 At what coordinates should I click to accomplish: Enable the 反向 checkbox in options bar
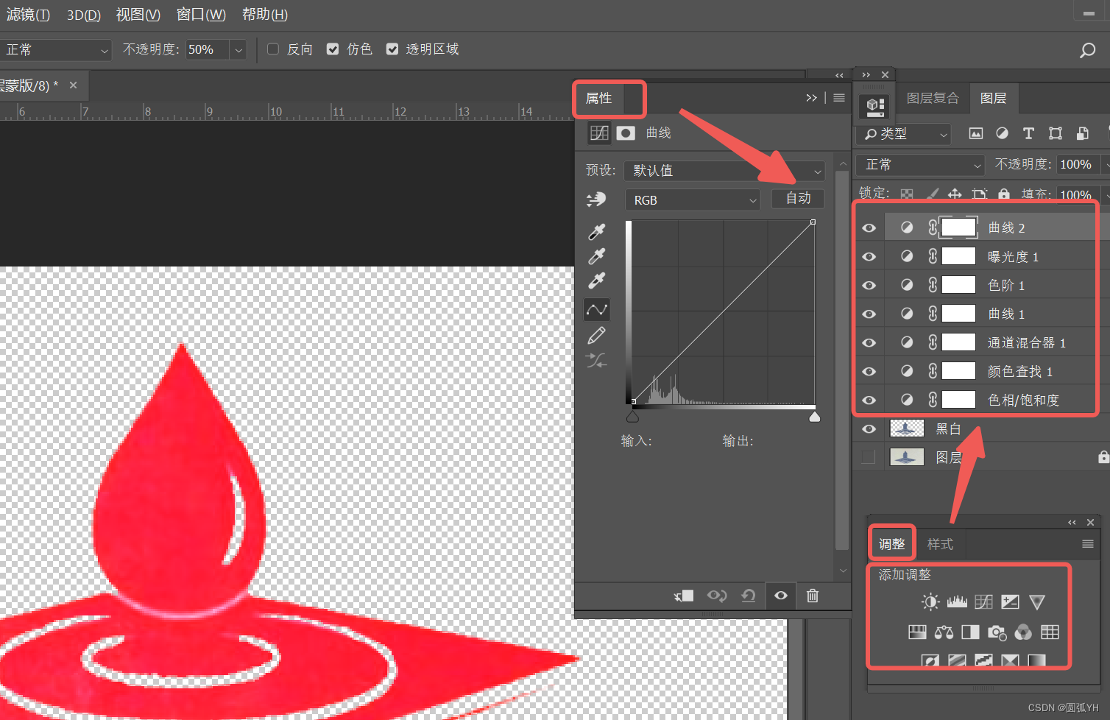click(x=272, y=49)
